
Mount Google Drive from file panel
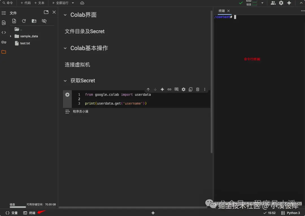click(34, 21)
